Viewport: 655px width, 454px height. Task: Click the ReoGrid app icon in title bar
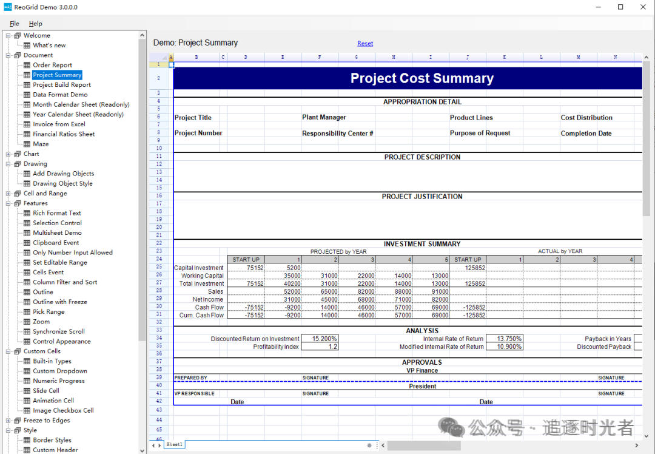click(x=7, y=7)
